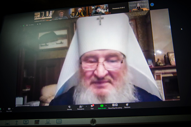Select the last thumbnail before the blue arrow
The width and height of the screenshot is (191, 127).
[x=139, y=6]
